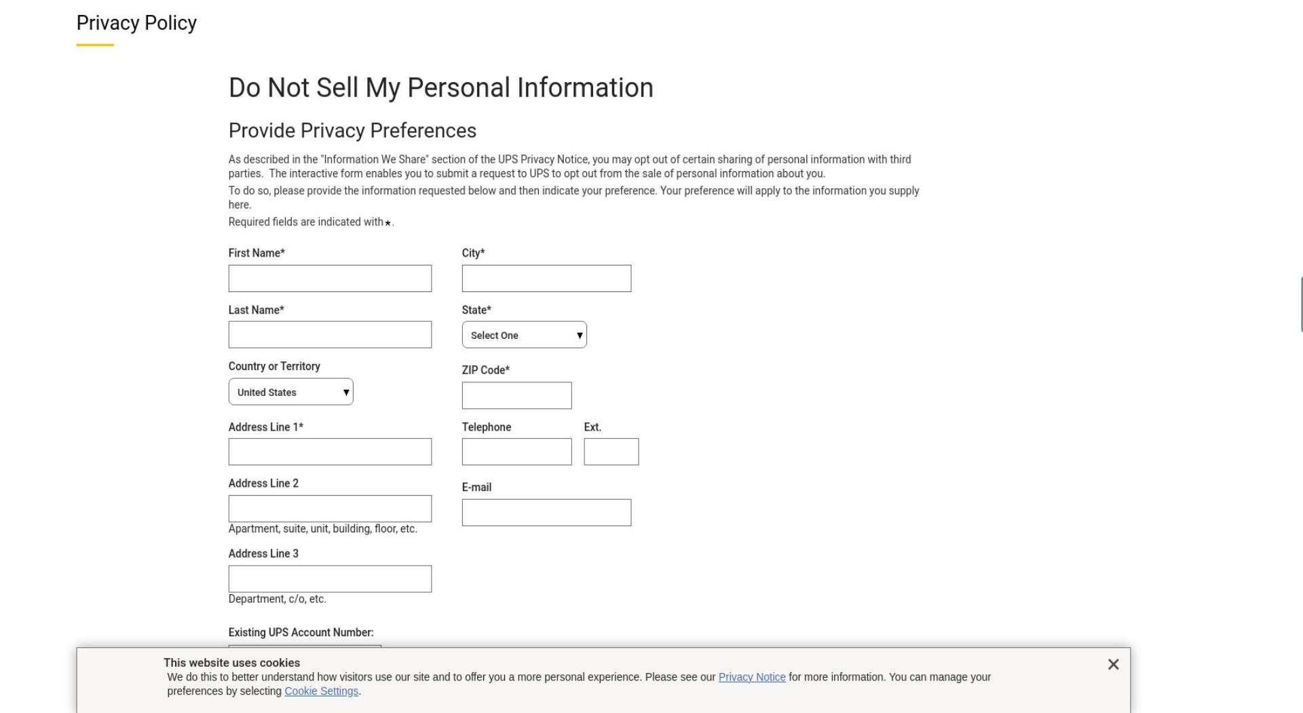Click the Last Name input field
The height and width of the screenshot is (713, 1303).
coord(330,335)
